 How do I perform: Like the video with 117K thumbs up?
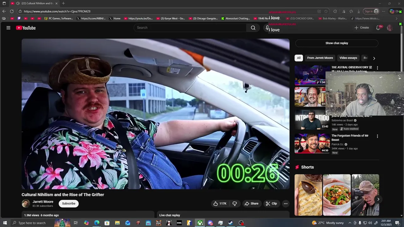point(220,204)
